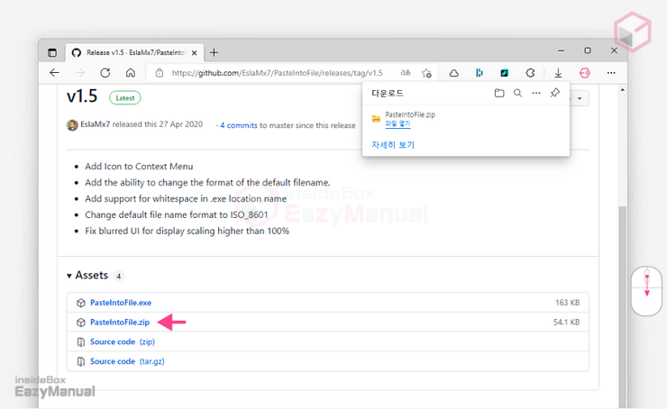The width and height of the screenshot is (667, 409).
Task: Open the read aloud icon in address bar
Action: click(406, 73)
